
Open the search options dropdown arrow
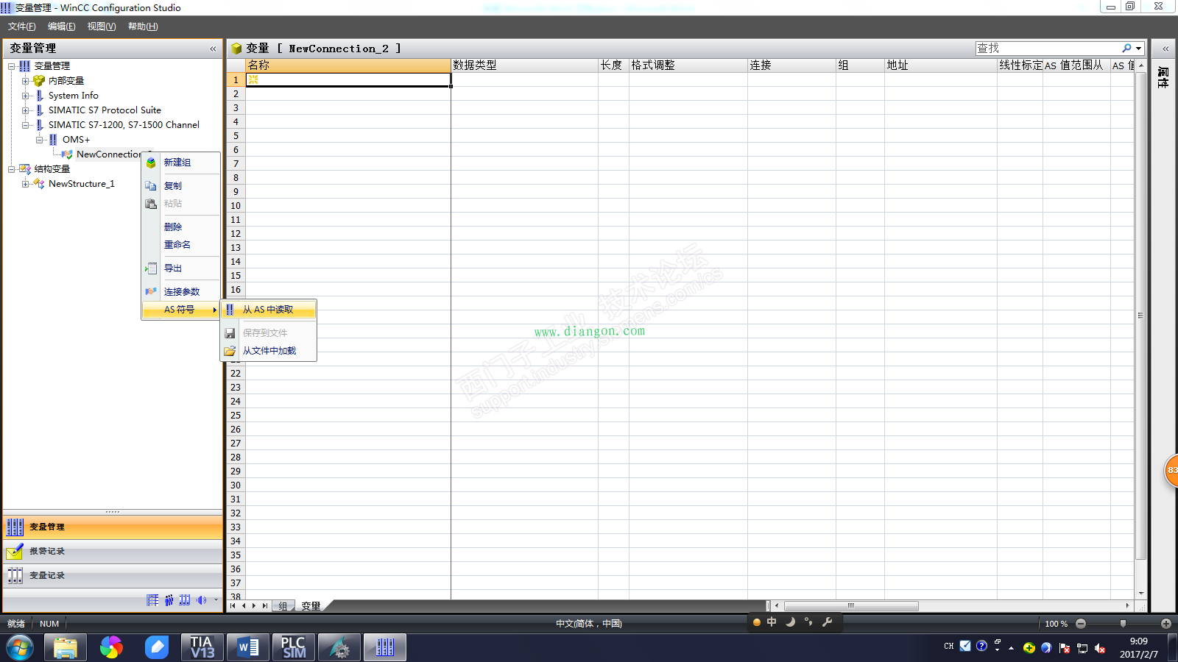pos(1139,49)
